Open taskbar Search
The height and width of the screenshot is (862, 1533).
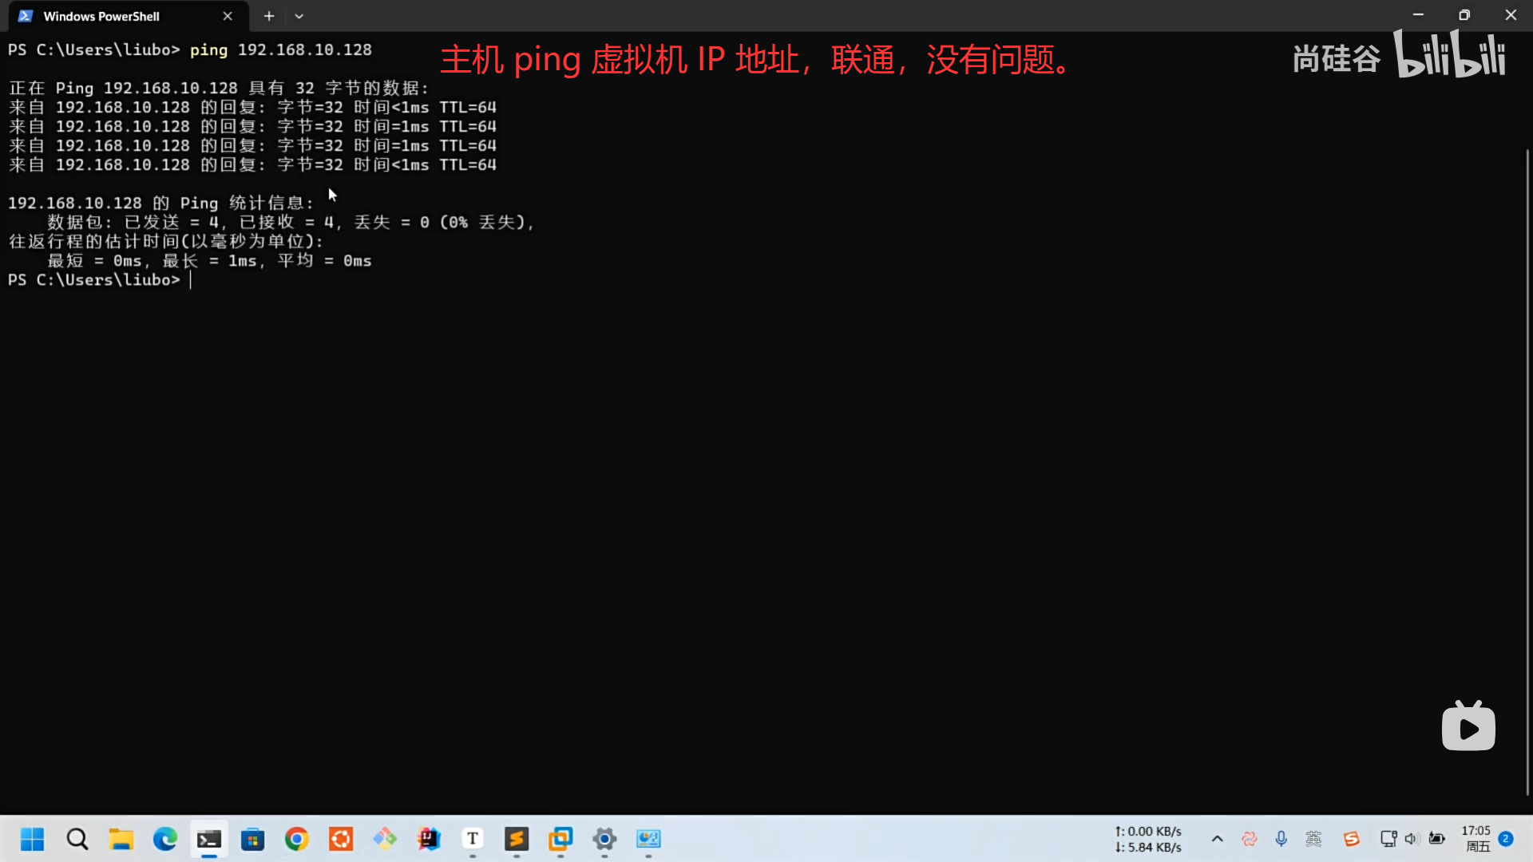coord(77,839)
